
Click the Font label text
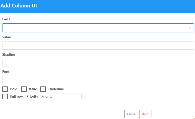point(6,72)
